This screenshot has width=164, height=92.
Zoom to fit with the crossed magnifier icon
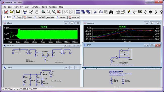point(59,12)
